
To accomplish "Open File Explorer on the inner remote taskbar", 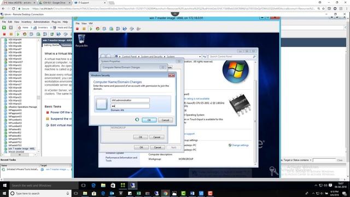I will [x=103, y=186].
